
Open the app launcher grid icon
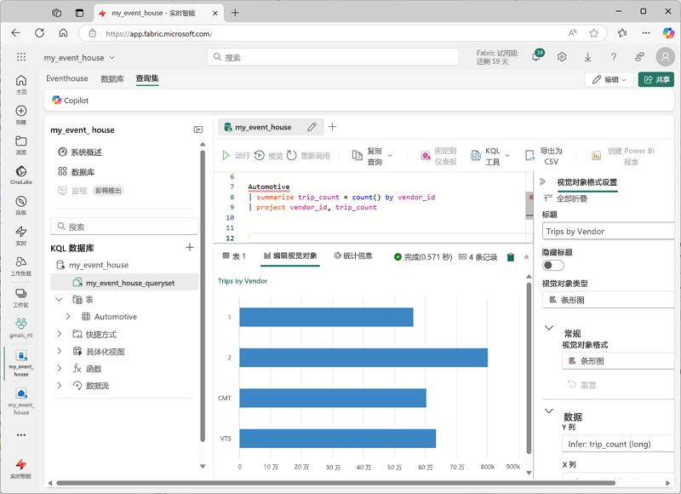coord(20,57)
